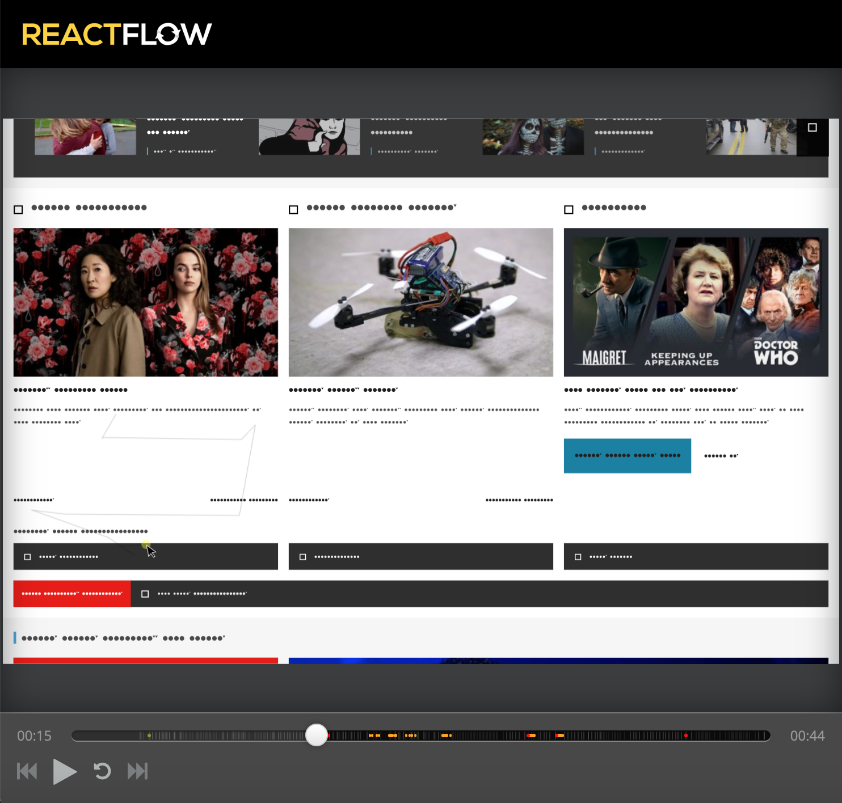
Task: Open the quadcopter drone photo
Action: pos(421,302)
